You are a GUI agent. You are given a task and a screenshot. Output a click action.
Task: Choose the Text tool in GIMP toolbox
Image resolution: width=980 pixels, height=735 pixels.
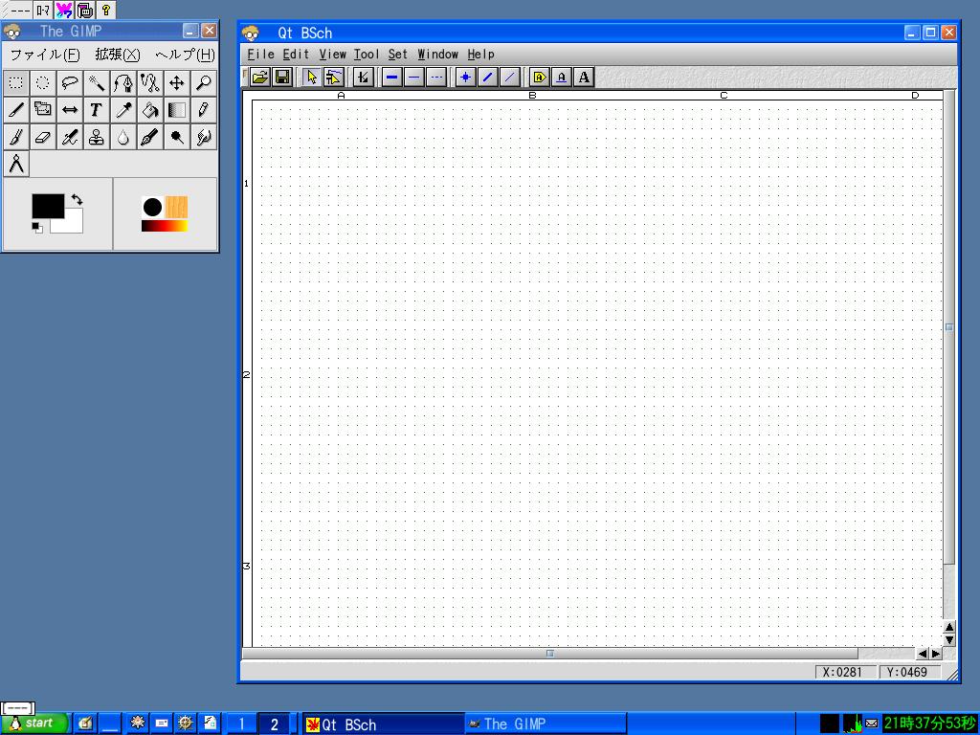coord(97,110)
